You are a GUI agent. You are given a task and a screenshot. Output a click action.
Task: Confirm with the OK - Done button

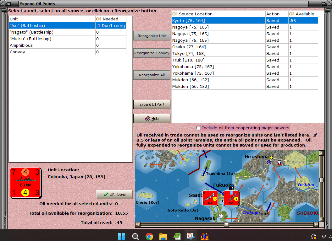(x=114, y=195)
